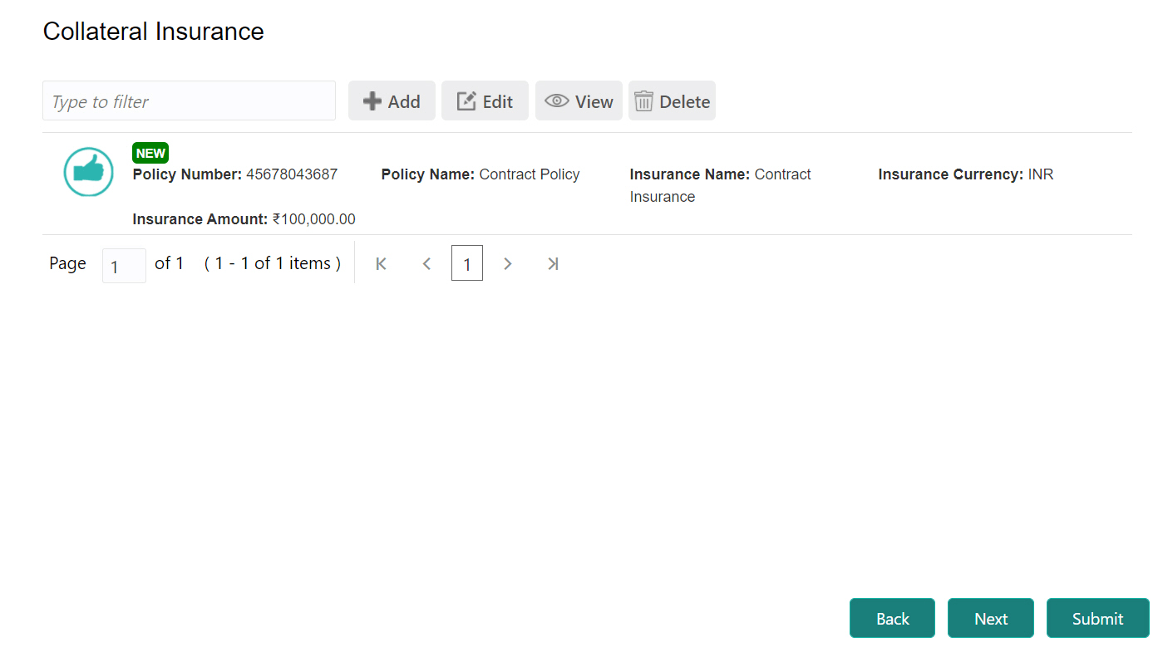The image size is (1163, 657).
Task: Jump to last page using the last-page arrow
Action: (x=553, y=263)
